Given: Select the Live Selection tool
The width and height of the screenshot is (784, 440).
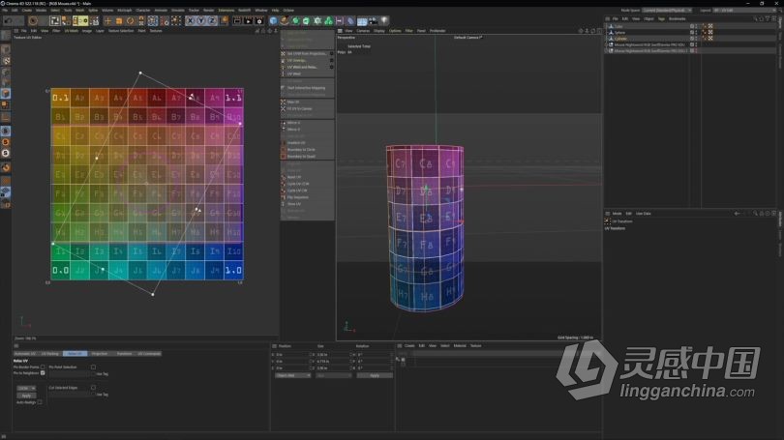Looking at the screenshot, I should [33, 21].
